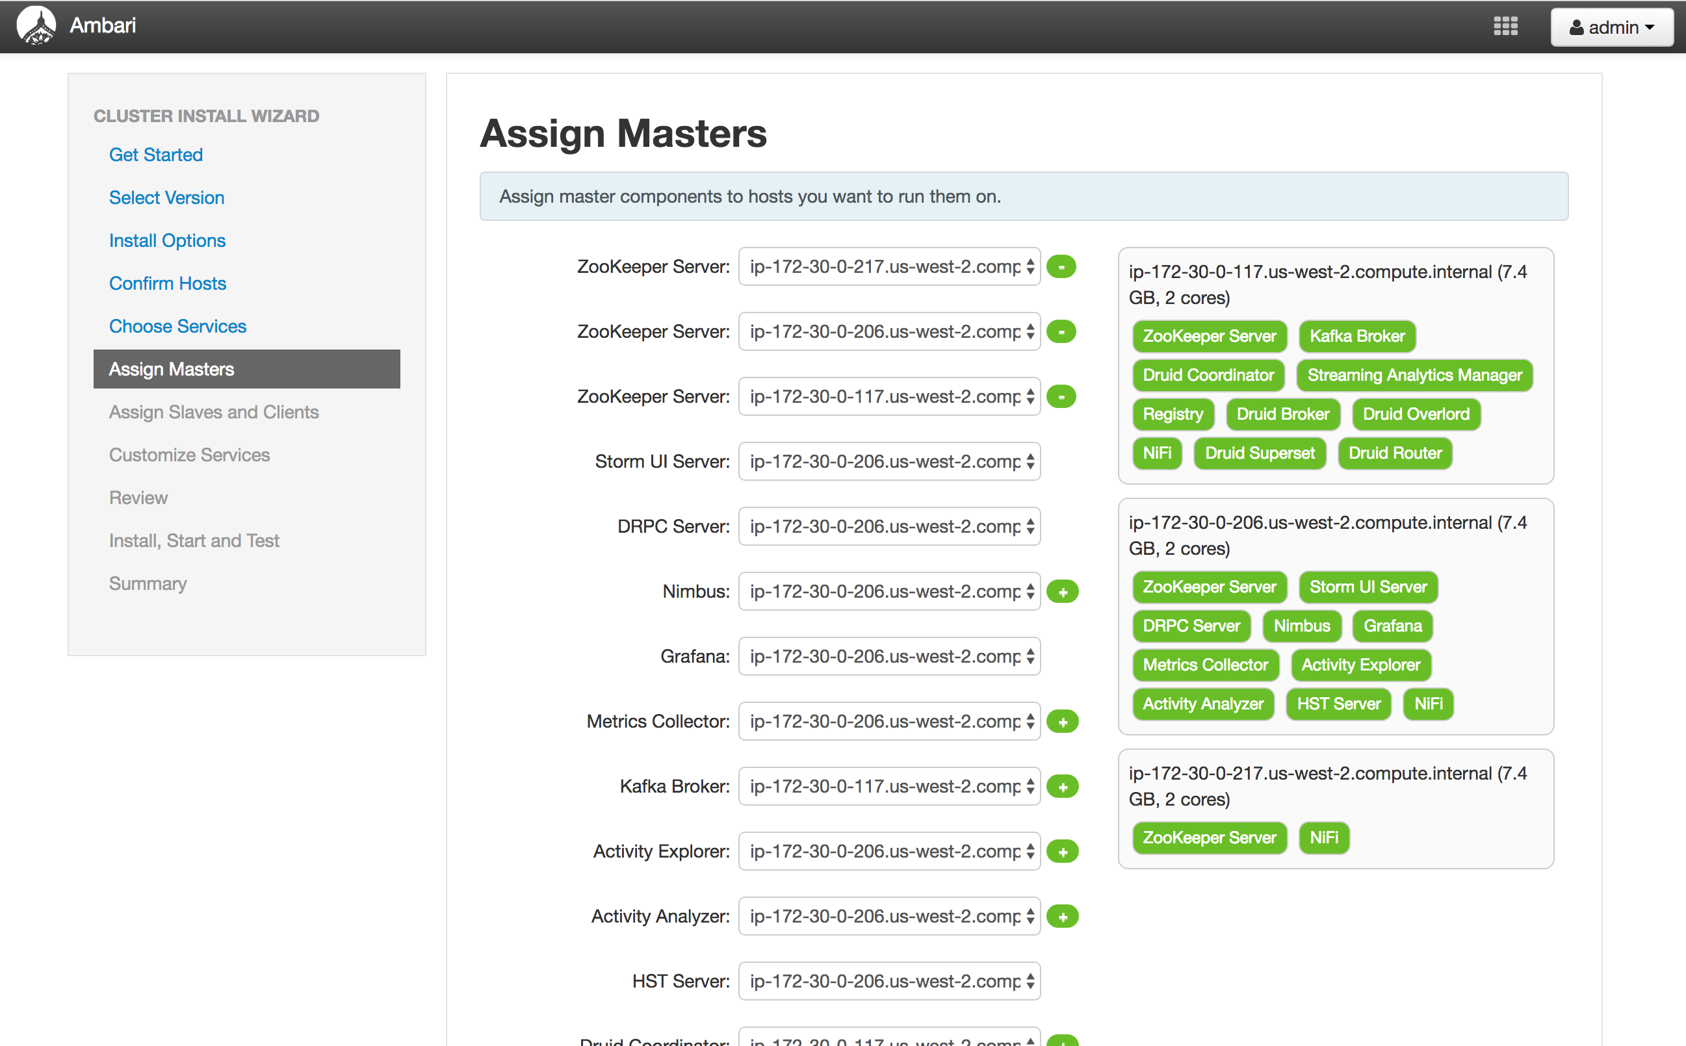Click the Druid Superset component label
Screen dimensions: 1686x1046
point(1259,453)
